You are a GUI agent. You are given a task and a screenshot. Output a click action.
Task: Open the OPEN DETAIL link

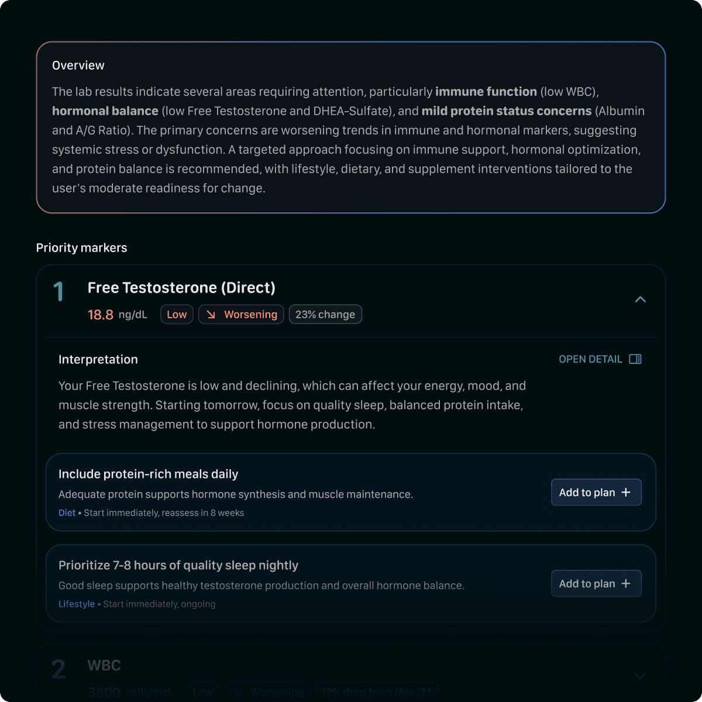pos(591,359)
